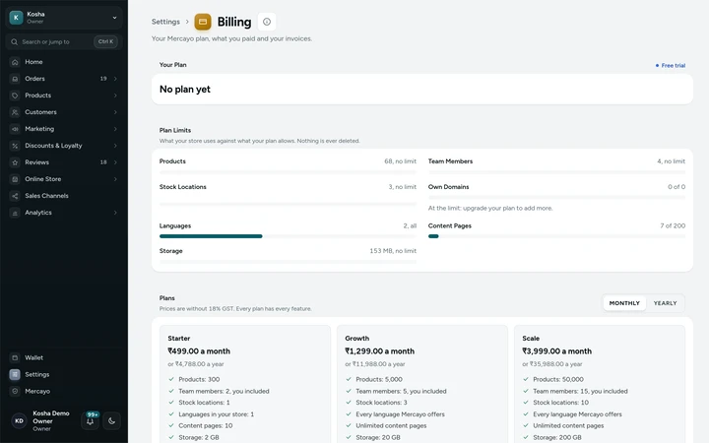
Task: Select MONTHLY billing period
Action: click(x=624, y=303)
